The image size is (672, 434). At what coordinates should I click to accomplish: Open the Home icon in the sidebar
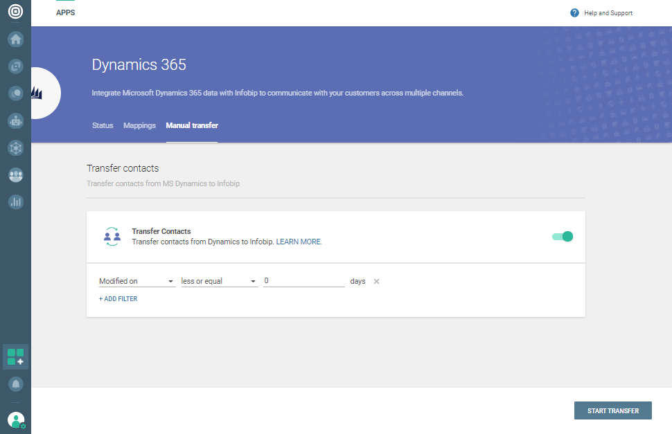tap(15, 39)
